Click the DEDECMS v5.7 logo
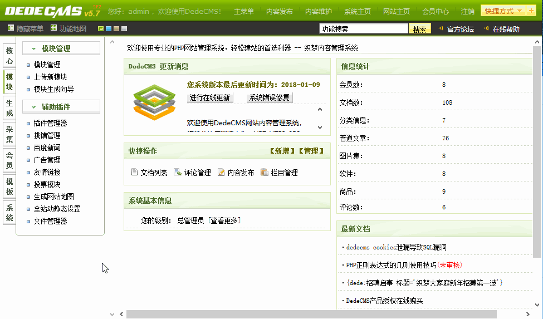This screenshot has height=319, width=543. (x=52, y=12)
